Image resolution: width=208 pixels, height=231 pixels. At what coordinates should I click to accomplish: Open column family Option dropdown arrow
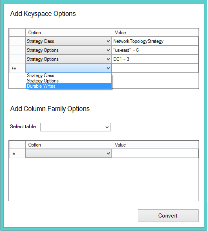[x=108, y=153]
